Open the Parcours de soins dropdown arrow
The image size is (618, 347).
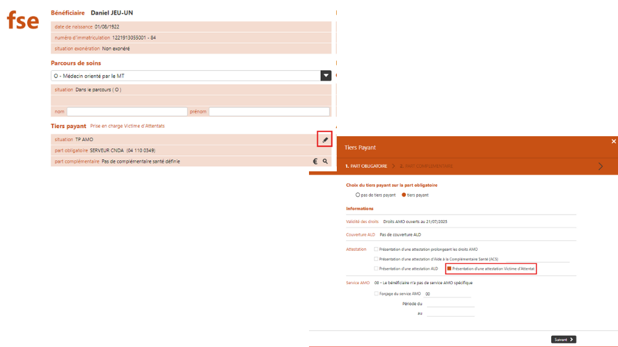(x=326, y=76)
